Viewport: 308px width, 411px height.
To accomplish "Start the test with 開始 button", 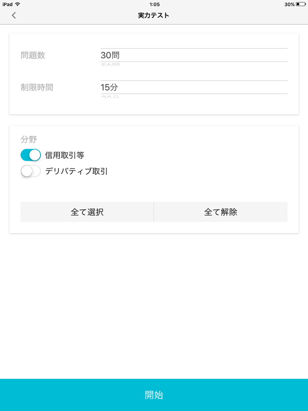I will click(x=154, y=395).
